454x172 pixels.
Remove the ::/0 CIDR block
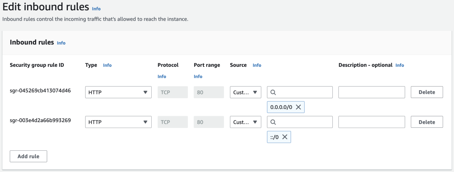pyautogui.click(x=285, y=137)
